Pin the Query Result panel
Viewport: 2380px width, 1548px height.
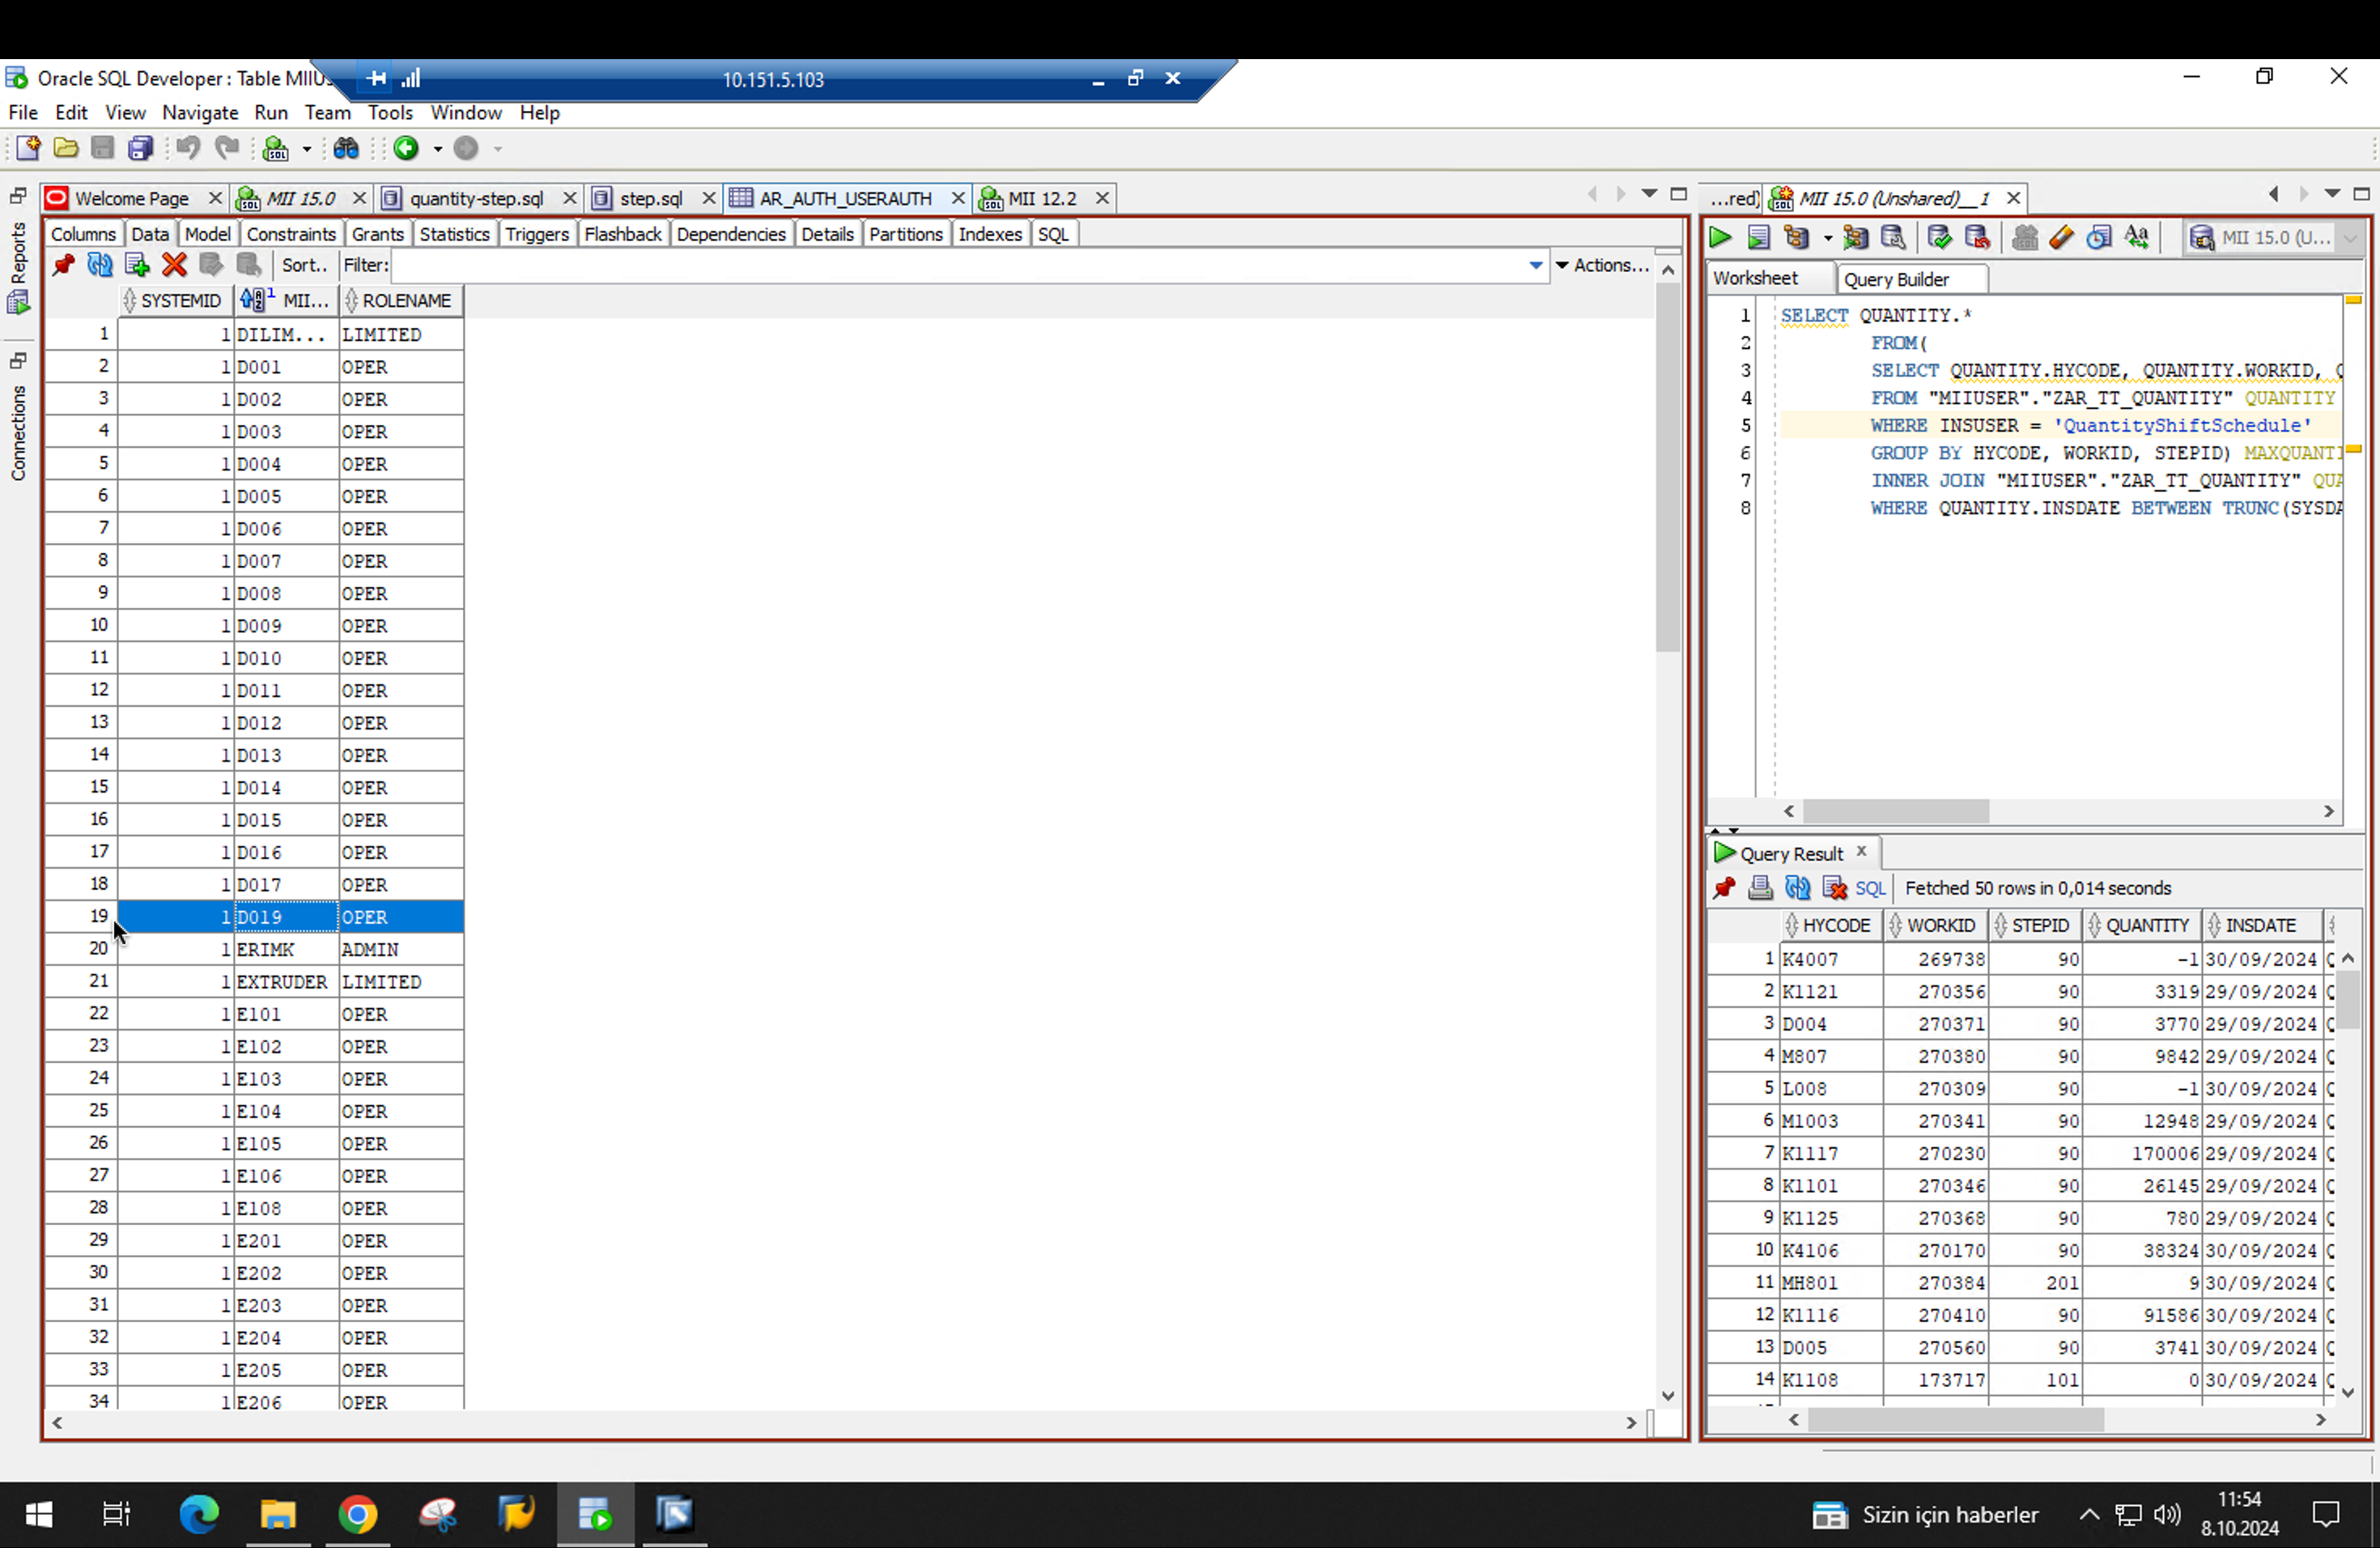pyautogui.click(x=1724, y=888)
